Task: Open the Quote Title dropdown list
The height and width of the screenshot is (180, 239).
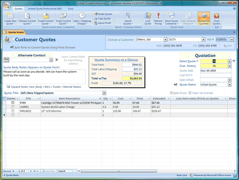Action: click(104, 93)
